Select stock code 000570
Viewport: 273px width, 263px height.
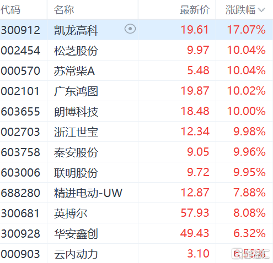[x=20, y=71]
